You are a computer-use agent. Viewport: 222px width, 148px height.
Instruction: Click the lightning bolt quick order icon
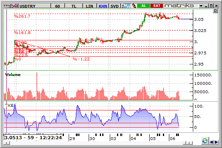point(134,6)
